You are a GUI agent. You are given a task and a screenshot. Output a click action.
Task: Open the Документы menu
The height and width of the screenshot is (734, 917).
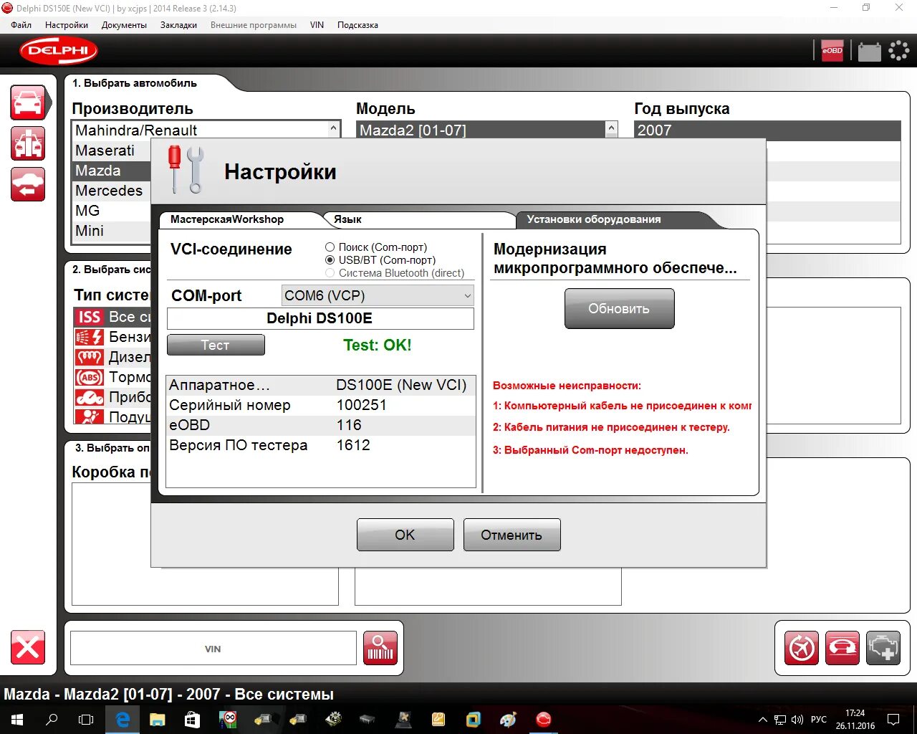tap(124, 25)
